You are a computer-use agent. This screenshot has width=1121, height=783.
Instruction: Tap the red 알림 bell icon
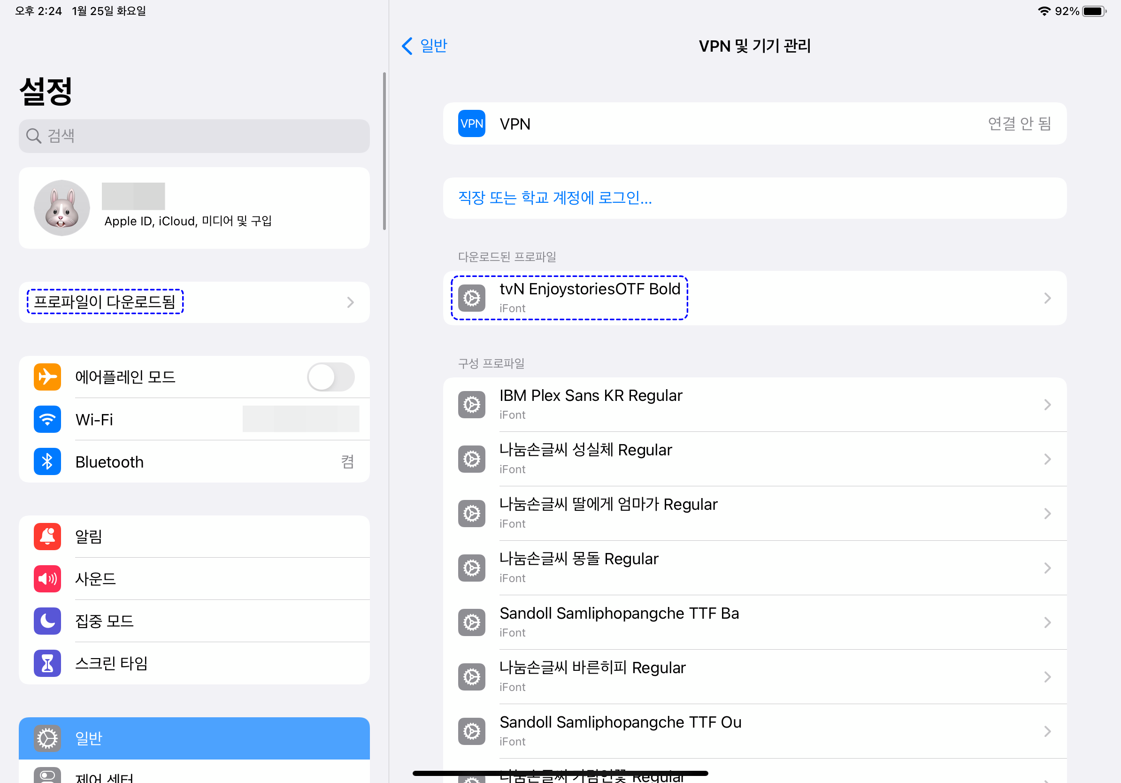47,537
